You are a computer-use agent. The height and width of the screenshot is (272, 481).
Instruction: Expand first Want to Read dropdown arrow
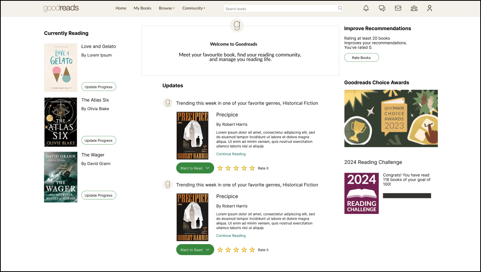click(208, 168)
